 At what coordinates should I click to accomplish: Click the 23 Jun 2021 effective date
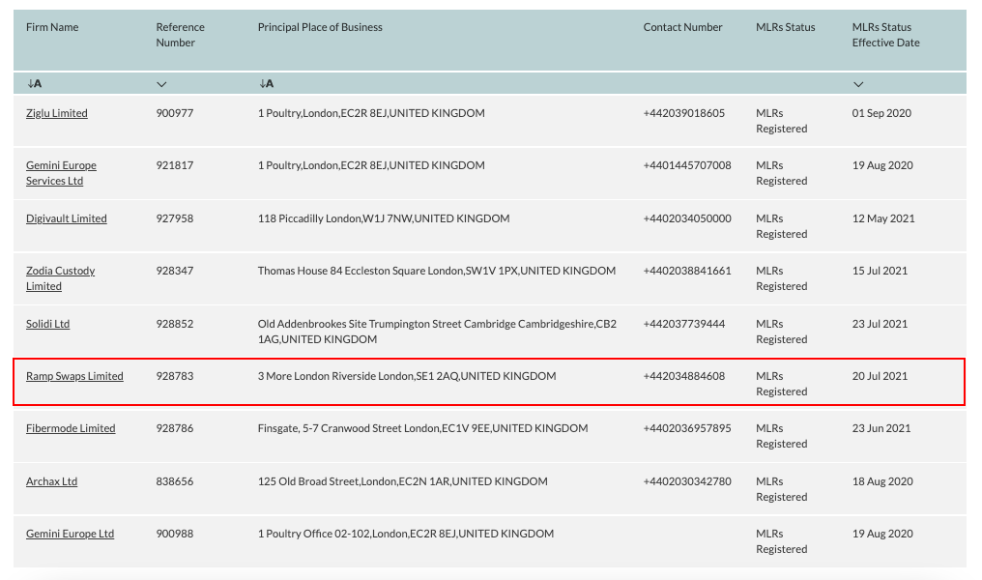click(881, 428)
